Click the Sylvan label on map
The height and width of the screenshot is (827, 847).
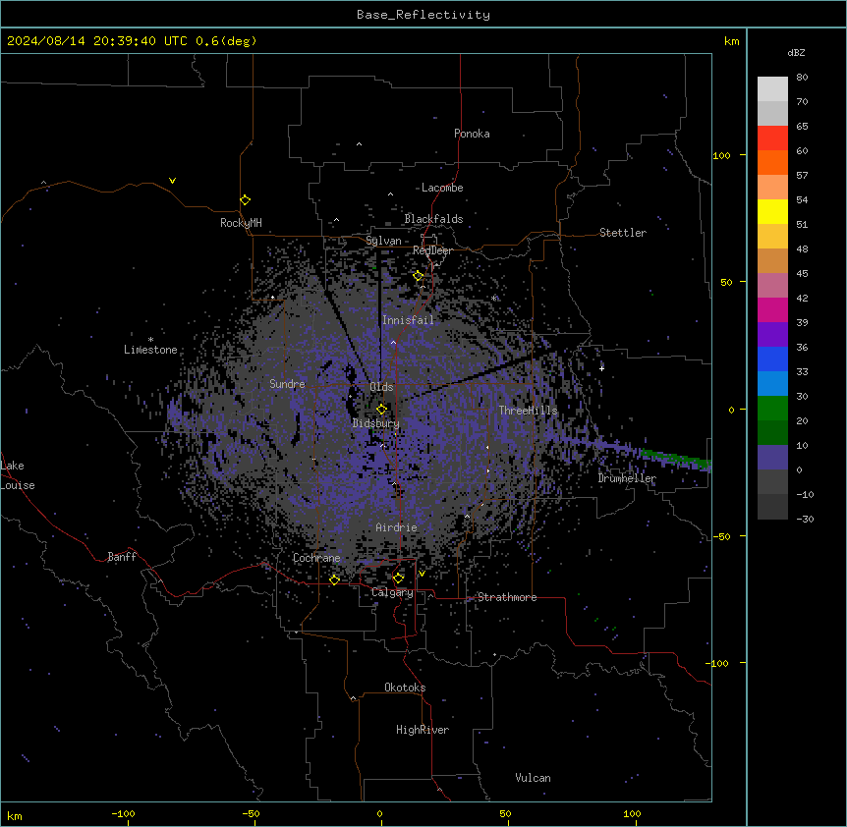pyautogui.click(x=383, y=241)
